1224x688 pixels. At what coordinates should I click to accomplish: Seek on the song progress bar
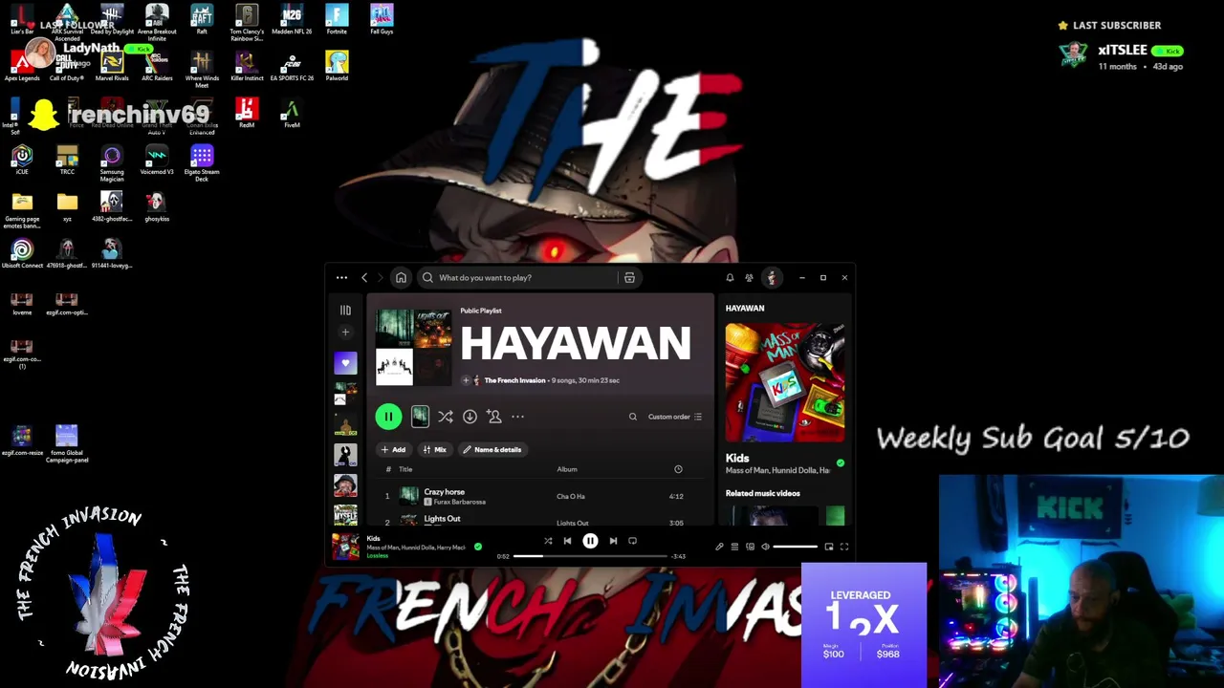pyautogui.click(x=589, y=556)
